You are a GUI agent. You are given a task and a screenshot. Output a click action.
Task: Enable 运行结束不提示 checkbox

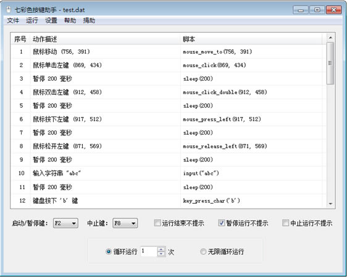157,223
